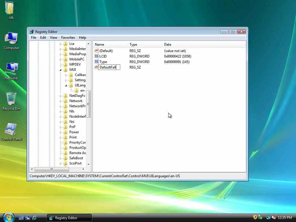This screenshot has width=296, height=222.
Task: Click the green check tray icon next to the security shield
Action: pos(260,217)
